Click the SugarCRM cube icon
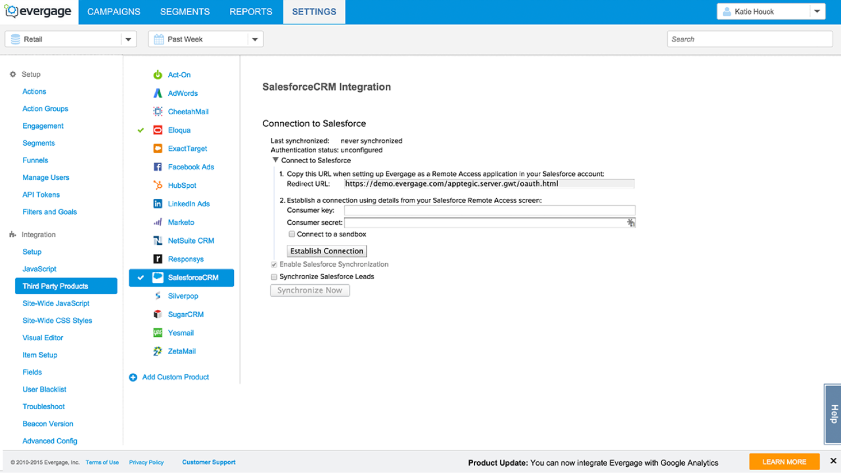The height and width of the screenshot is (473, 841). (158, 314)
